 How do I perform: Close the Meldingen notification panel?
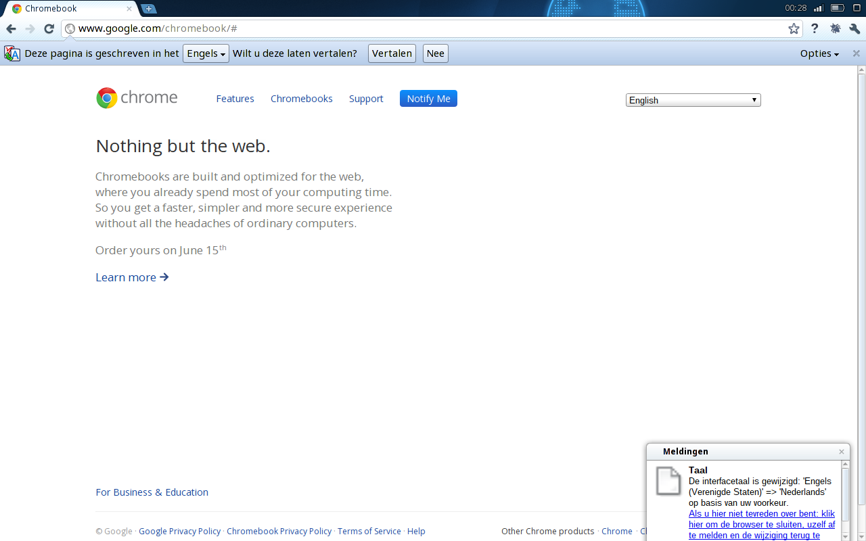[x=842, y=452]
